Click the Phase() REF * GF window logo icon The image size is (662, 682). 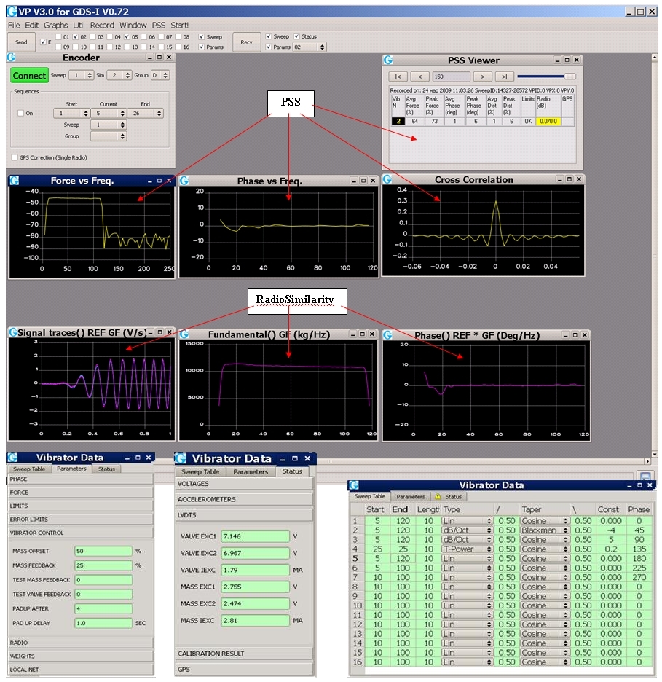pos(387,335)
